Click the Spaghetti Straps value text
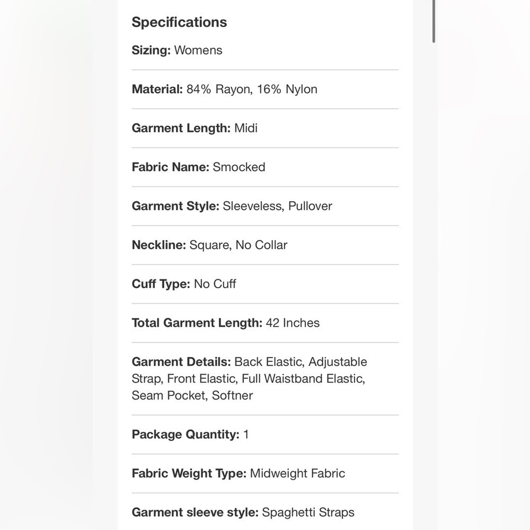This screenshot has width=530, height=530. click(x=308, y=513)
